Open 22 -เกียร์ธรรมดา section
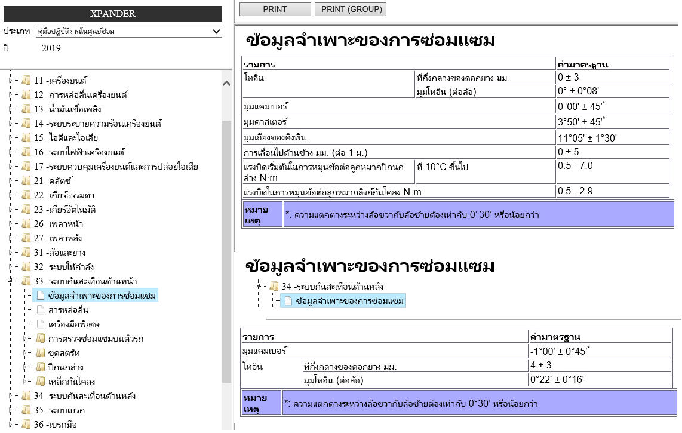Image resolution: width=682 pixels, height=433 pixels. (64, 195)
